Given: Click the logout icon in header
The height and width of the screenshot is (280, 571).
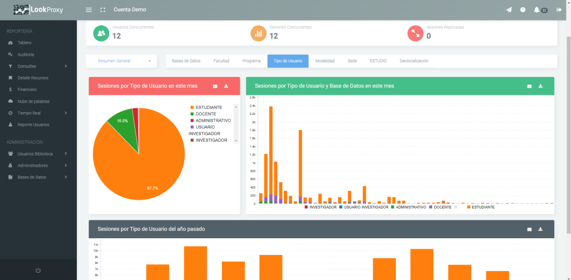Looking at the screenshot, I should (559, 10).
